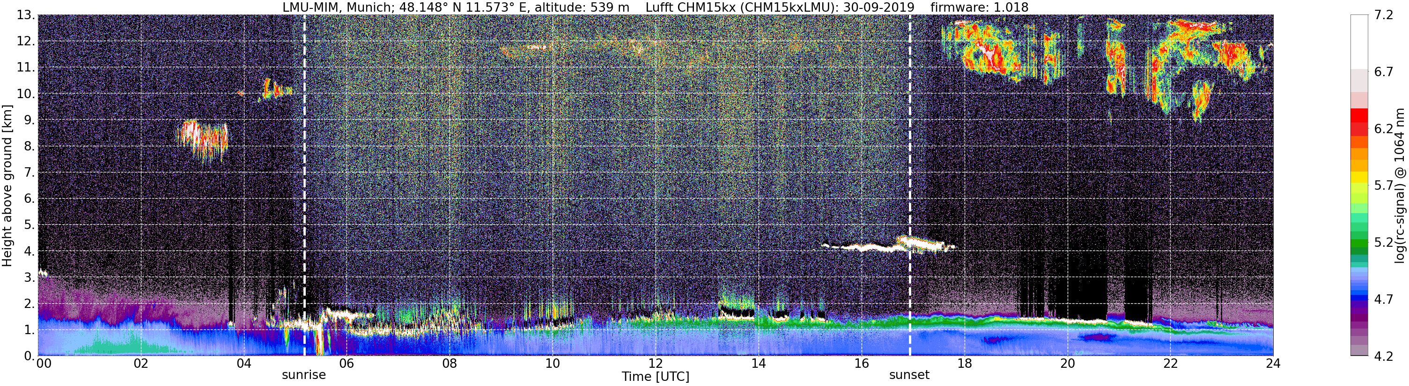Click the x-axis tick label '14'
Image resolution: width=1409 pixels, height=386 pixels.
[x=759, y=364]
